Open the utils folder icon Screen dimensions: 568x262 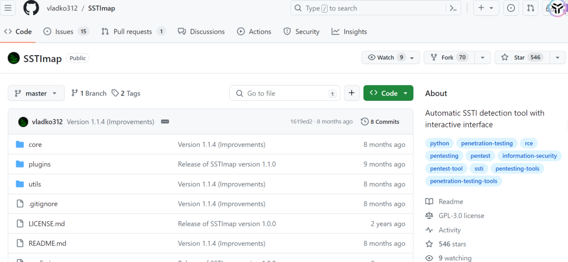[x=20, y=184]
